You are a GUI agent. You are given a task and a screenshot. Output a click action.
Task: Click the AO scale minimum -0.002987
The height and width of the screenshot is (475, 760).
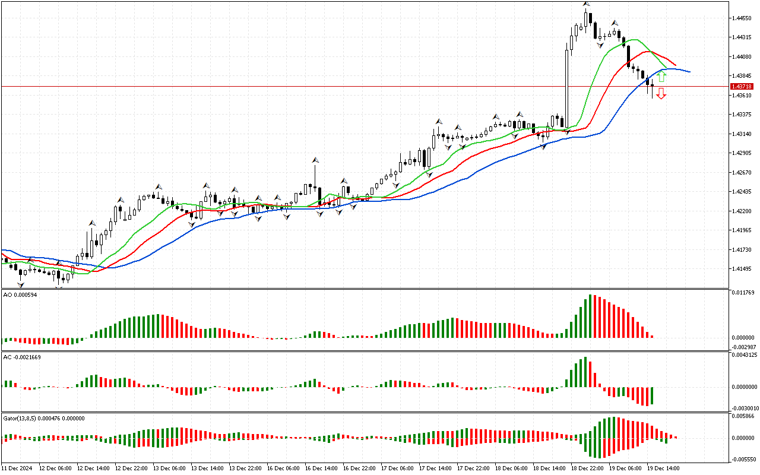(744, 347)
